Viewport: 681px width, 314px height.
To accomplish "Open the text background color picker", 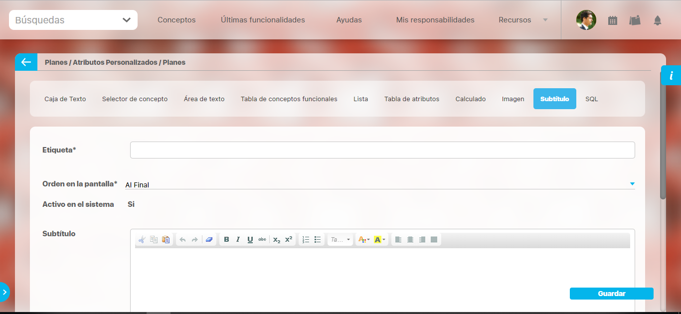I will point(379,240).
